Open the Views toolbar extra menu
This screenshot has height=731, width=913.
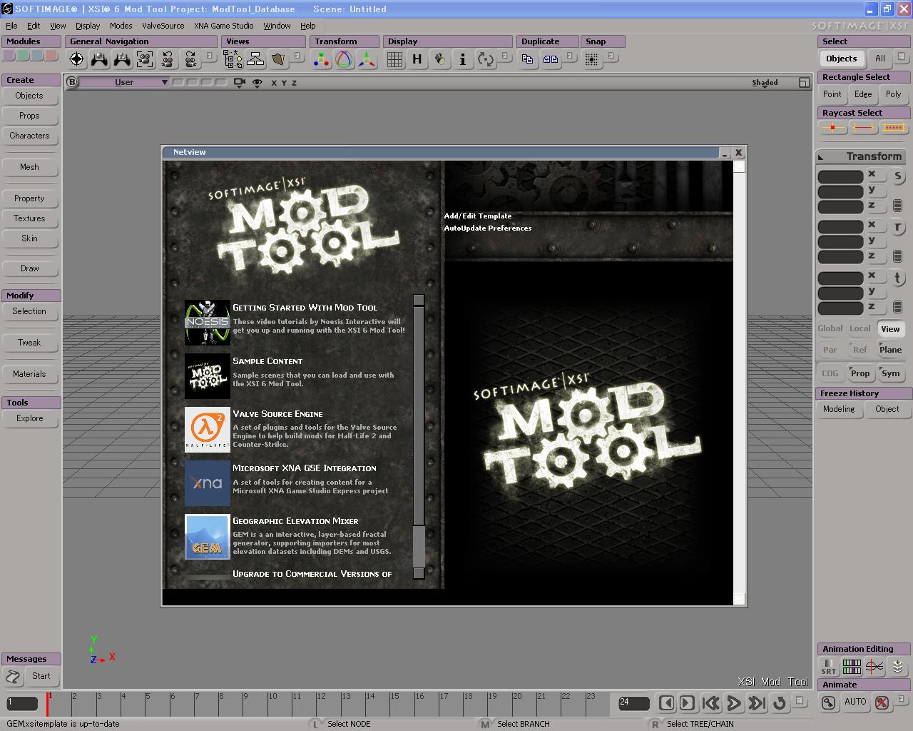pos(298,56)
